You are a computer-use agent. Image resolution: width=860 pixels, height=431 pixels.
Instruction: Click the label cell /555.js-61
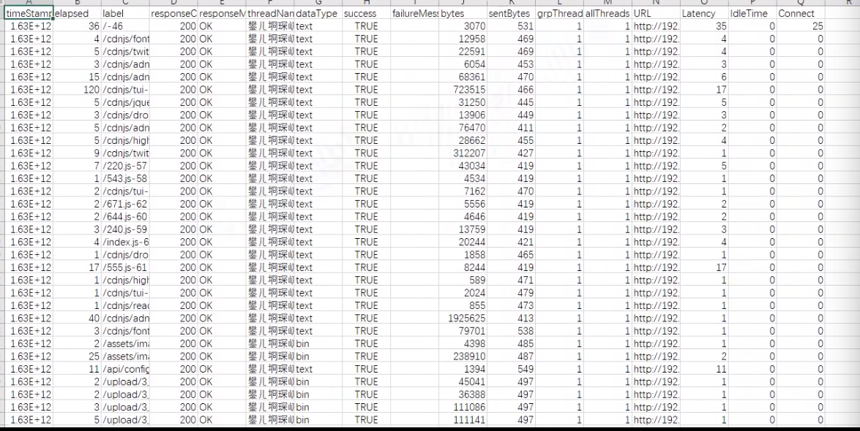point(125,267)
